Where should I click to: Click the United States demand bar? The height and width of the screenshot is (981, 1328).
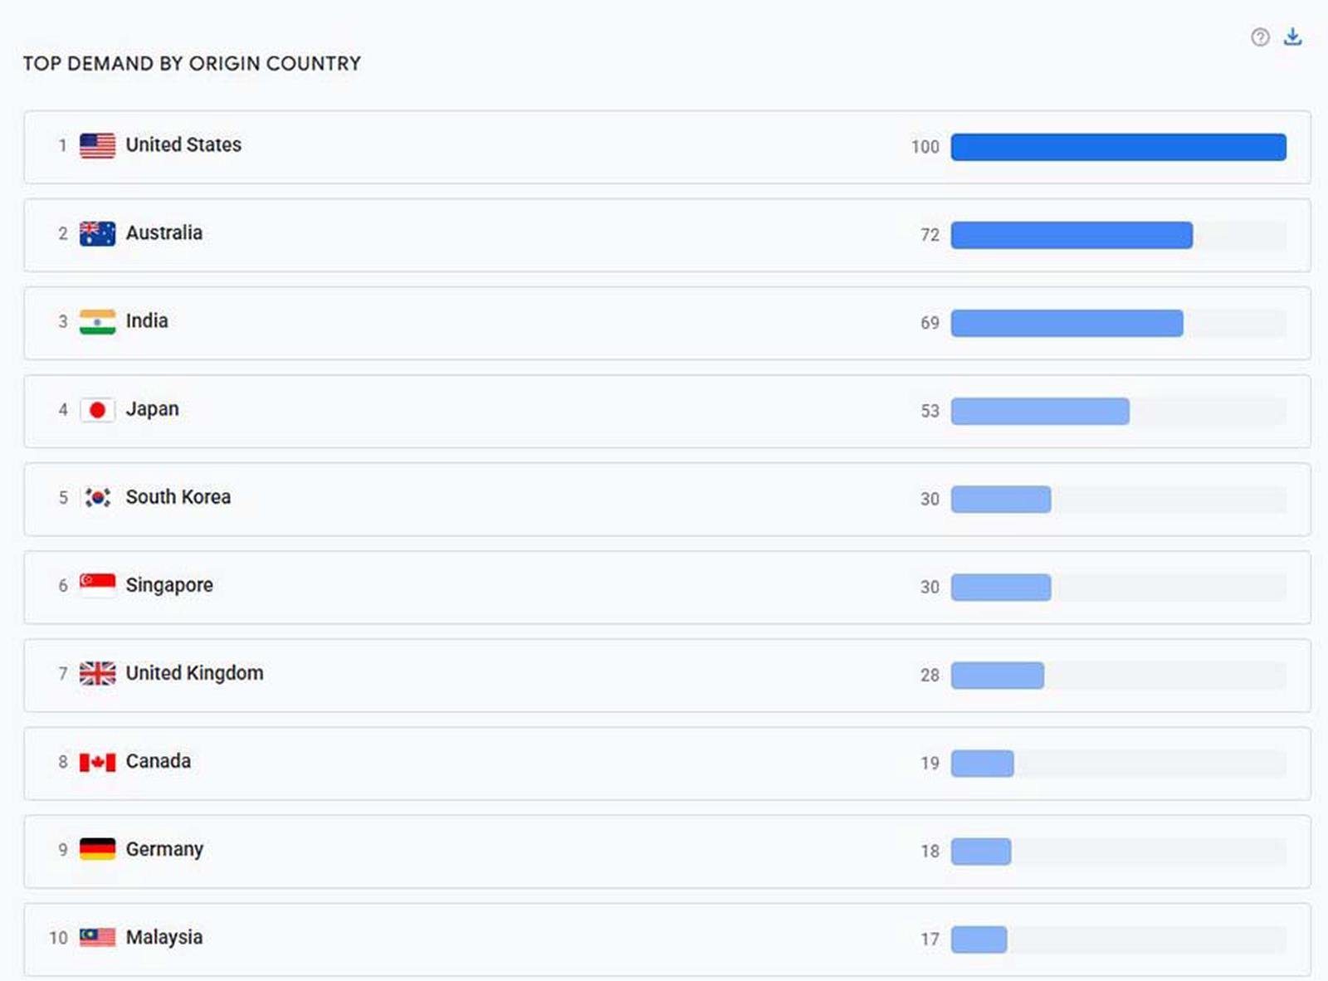(x=1118, y=148)
